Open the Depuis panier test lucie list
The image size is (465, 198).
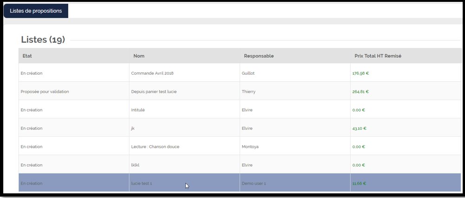click(154, 92)
